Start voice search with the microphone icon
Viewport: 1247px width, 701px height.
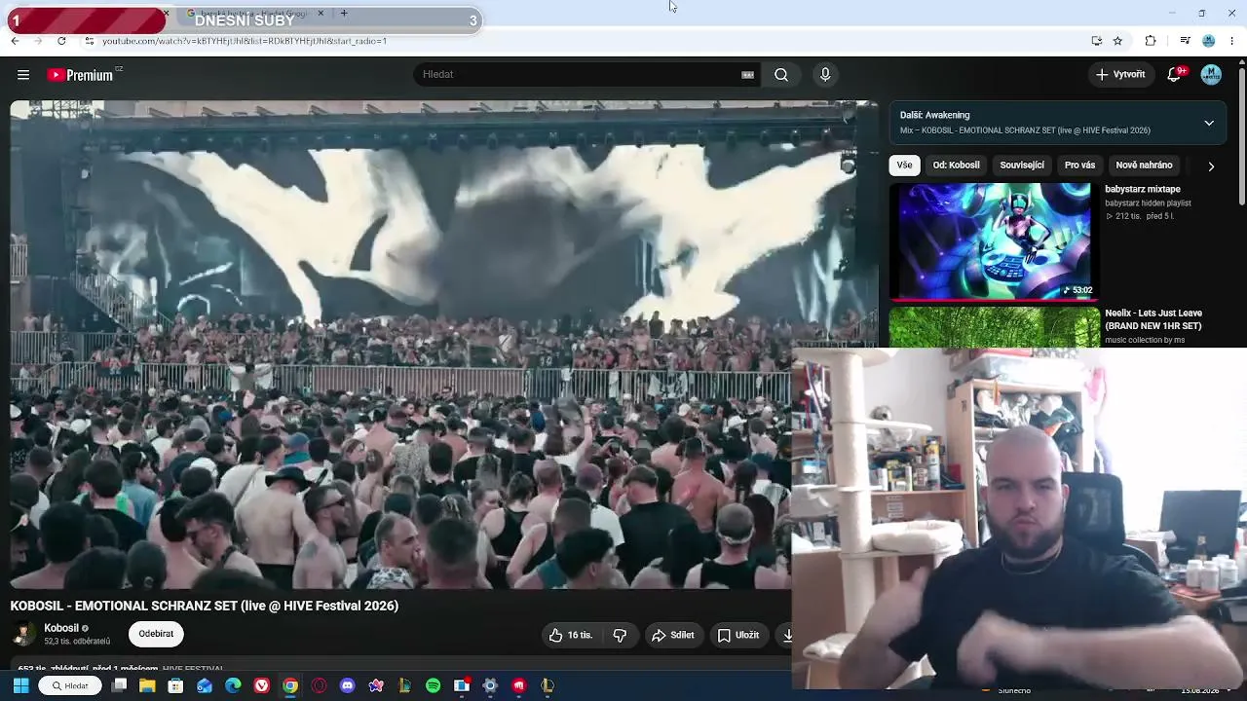825,75
